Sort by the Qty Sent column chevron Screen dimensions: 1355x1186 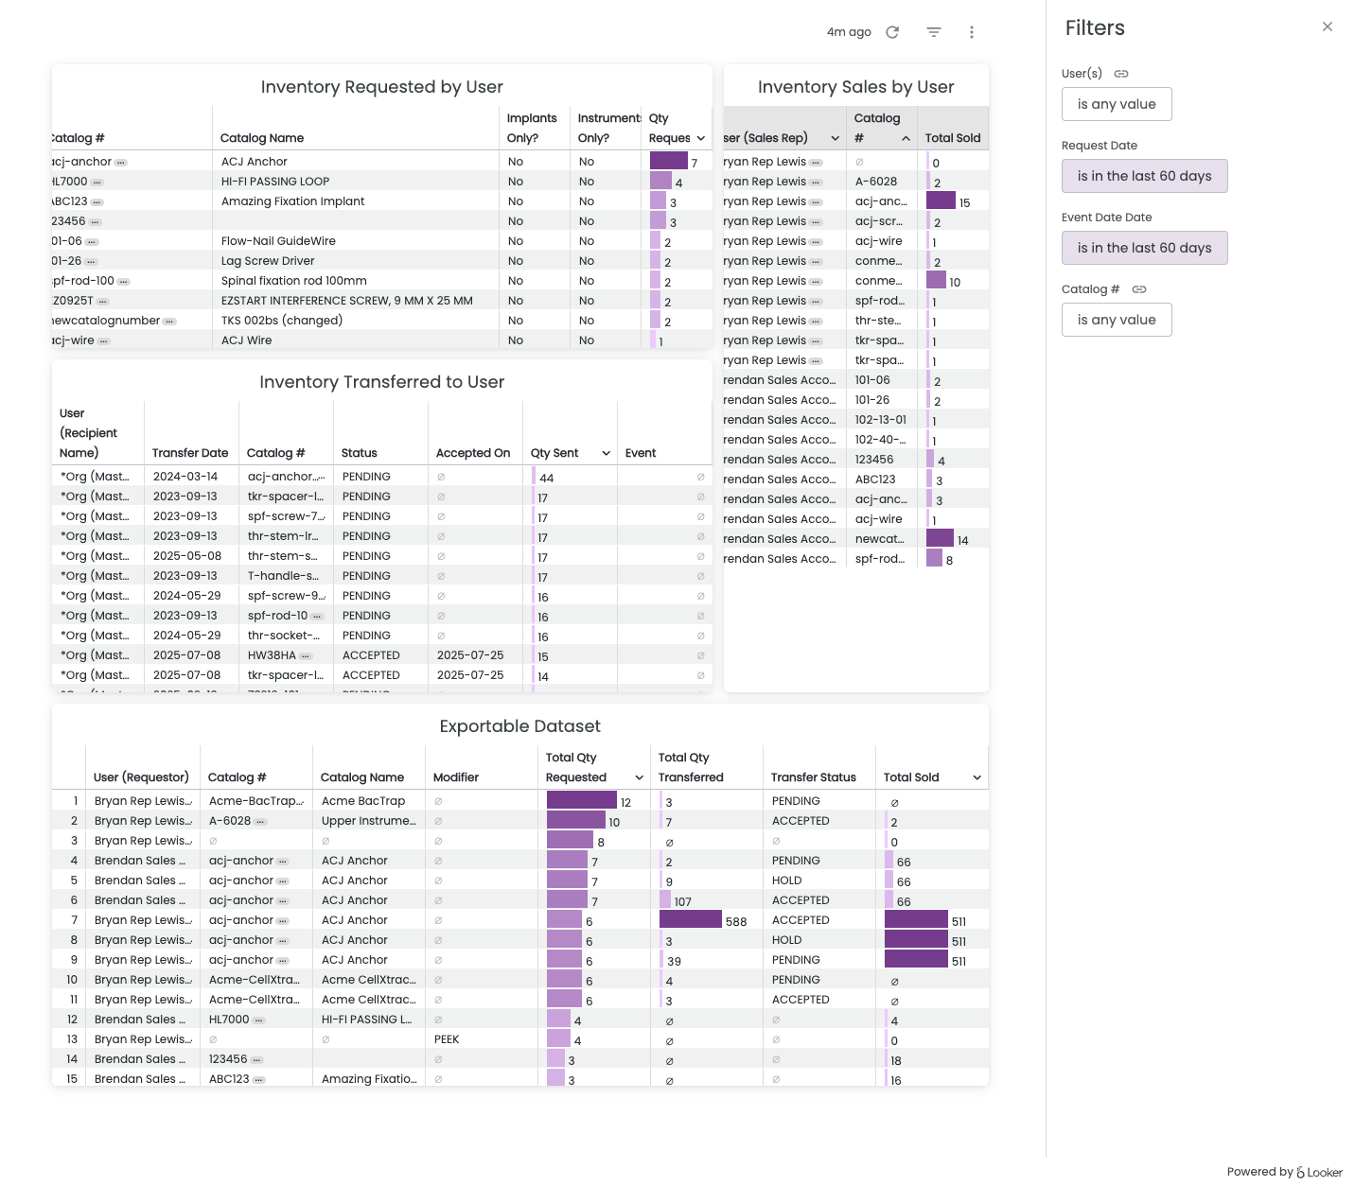click(x=606, y=454)
